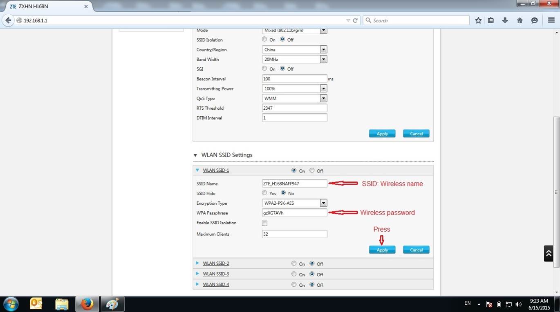Click the DTIM Interval field

(x=294, y=118)
